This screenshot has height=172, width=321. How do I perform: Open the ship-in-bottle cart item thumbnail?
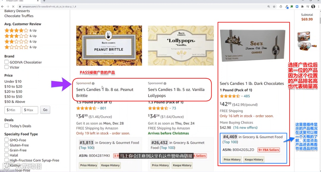[x=307, y=41]
